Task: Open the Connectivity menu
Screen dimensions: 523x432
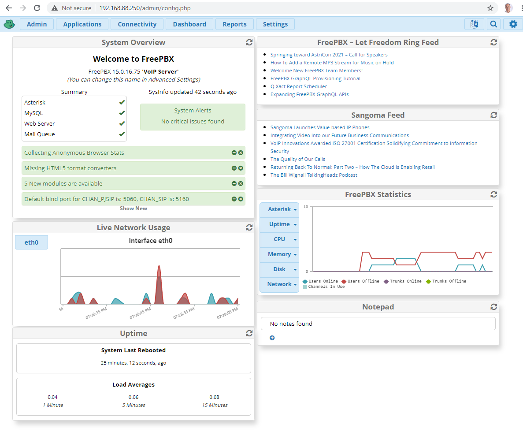Action: coord(137,24)
